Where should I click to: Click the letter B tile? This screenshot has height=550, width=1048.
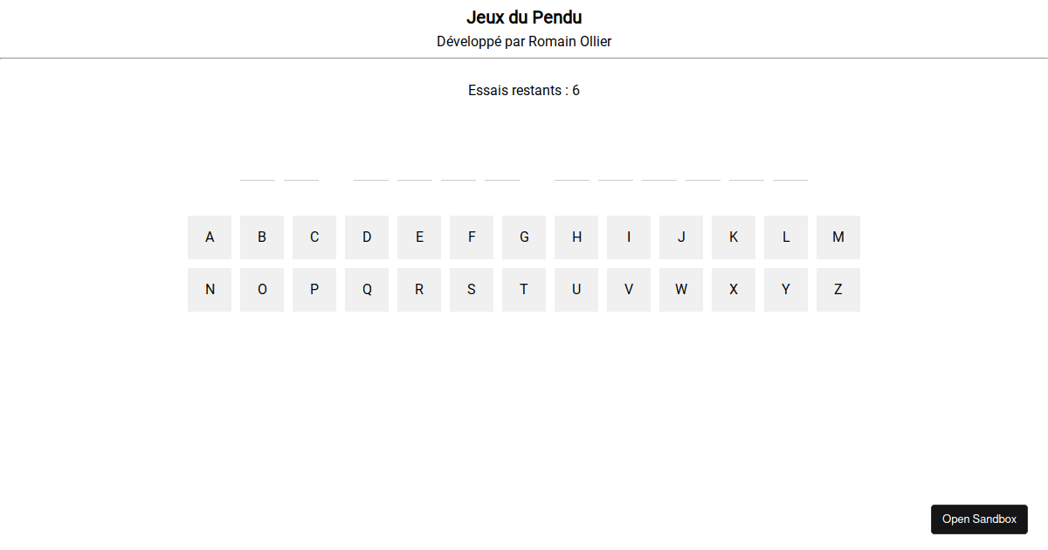point(262,237)
